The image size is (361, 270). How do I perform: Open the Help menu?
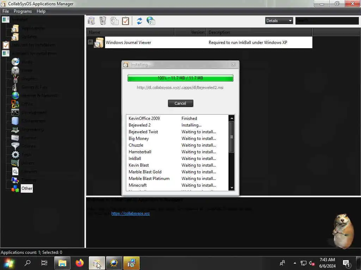41,11
